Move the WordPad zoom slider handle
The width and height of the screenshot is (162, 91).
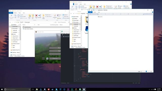coord(146,72)
